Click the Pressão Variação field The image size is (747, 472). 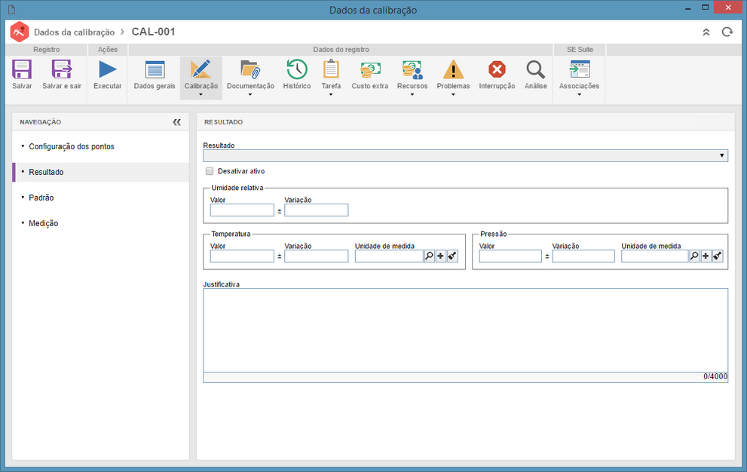click(583, 256)
